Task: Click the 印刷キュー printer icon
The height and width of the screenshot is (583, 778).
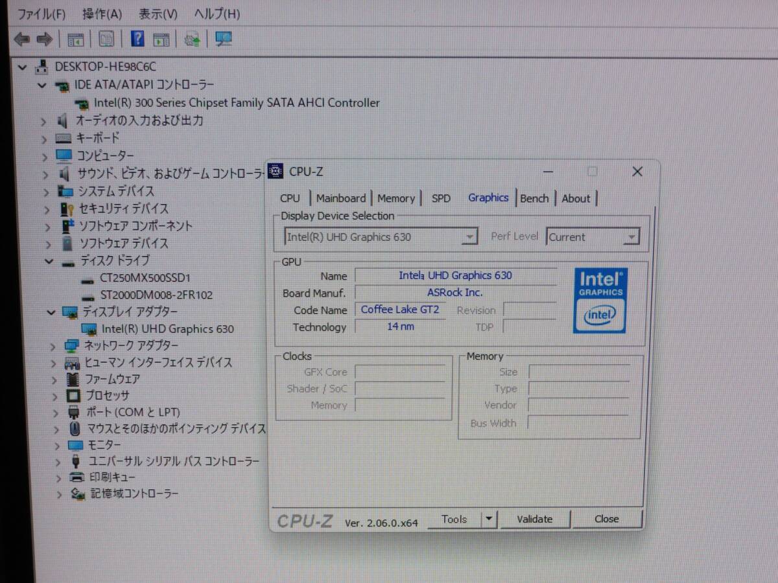Action: [x=77, y=477]
